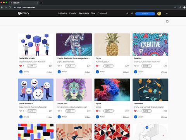
Task: Open comments icon on Social Blockchain card
Action: pyautogui.click(x=51, y=66)
